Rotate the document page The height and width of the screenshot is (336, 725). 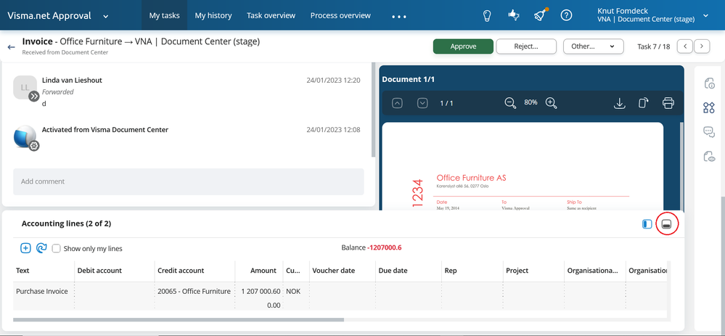(x=643, y=103)
